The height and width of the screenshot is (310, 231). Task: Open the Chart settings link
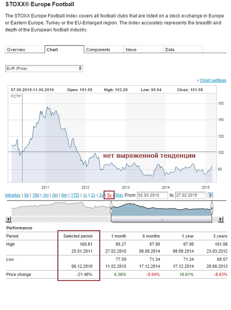[x=213, y=80]
